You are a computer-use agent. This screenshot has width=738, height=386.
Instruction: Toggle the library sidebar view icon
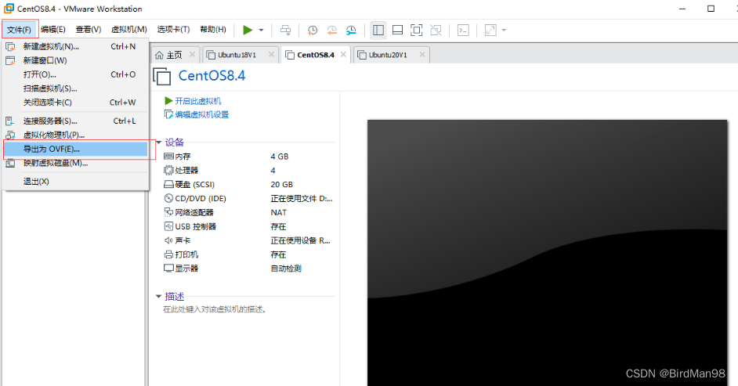378,30
